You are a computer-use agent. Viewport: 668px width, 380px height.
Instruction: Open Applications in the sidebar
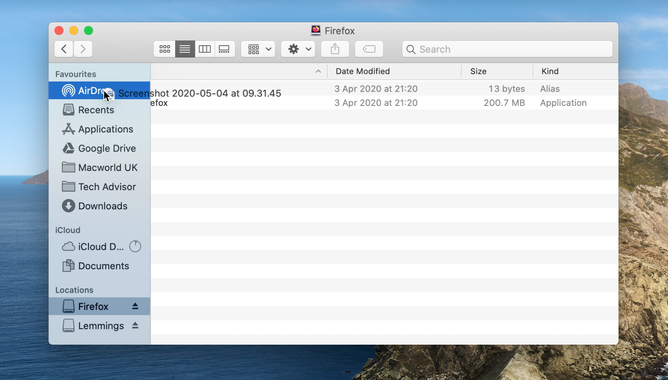(105, 129)
